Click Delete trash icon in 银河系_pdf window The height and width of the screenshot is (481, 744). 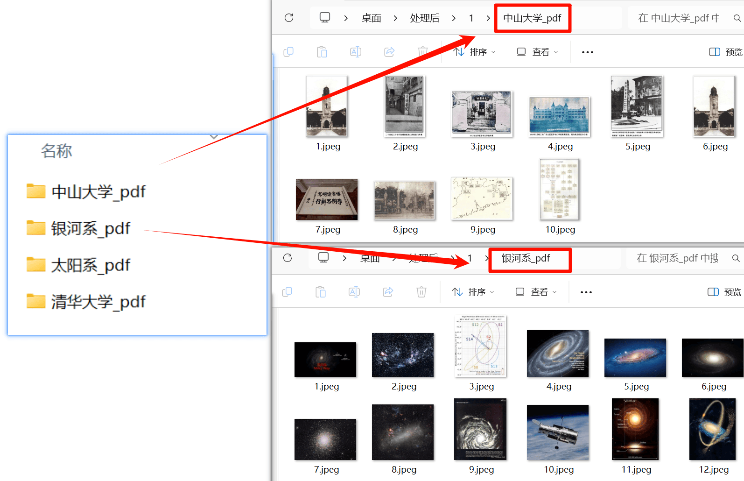tap(421, 292)
